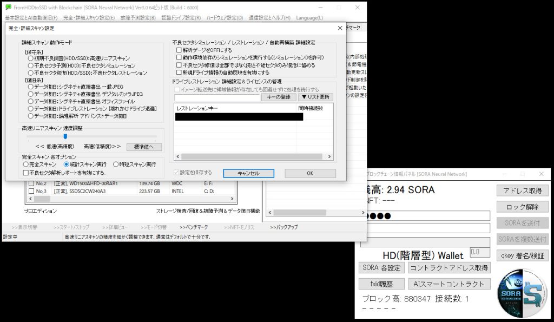This screenshot has height=322, width=554.
Task: Open the ハードウェア設定(D) menu
Action: (225, 18)
